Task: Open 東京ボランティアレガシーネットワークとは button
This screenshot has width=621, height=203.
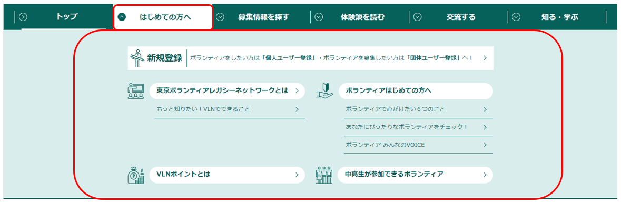Action: coord(227,91)
